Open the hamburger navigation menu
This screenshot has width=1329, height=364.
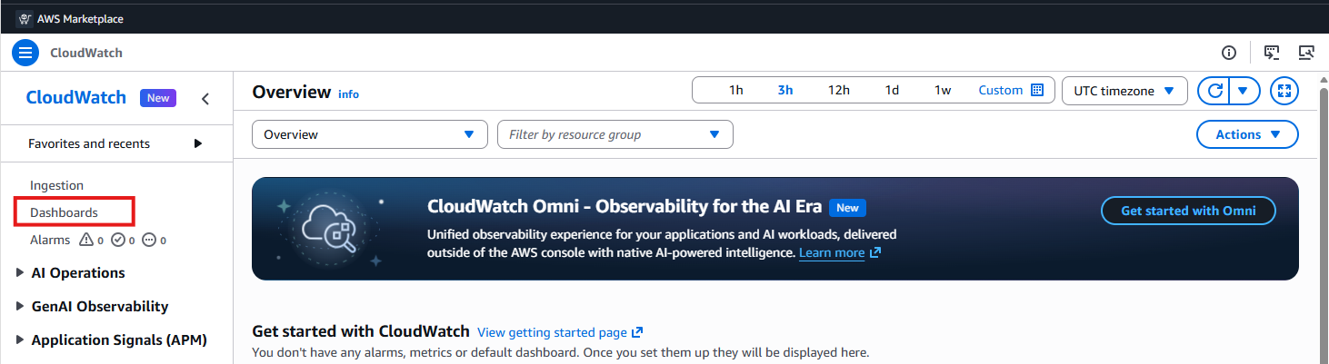click(x=25, y=53)
